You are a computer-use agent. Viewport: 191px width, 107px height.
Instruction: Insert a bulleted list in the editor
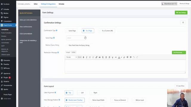[90, 57]
